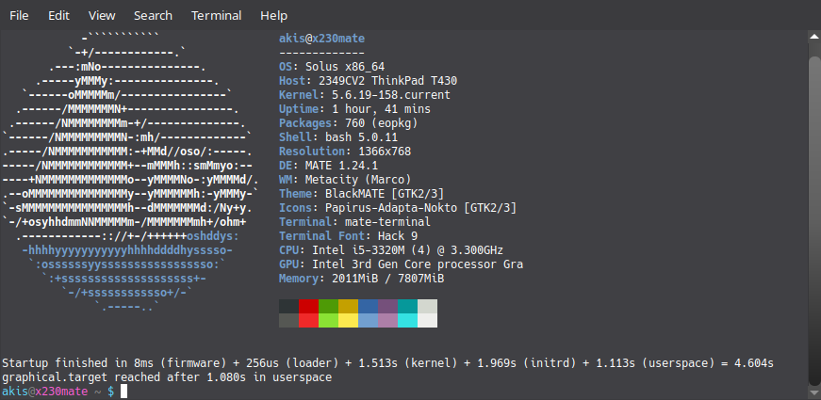Click the dark blue color block
The image size is (821, 400).
tap(369, 307)
